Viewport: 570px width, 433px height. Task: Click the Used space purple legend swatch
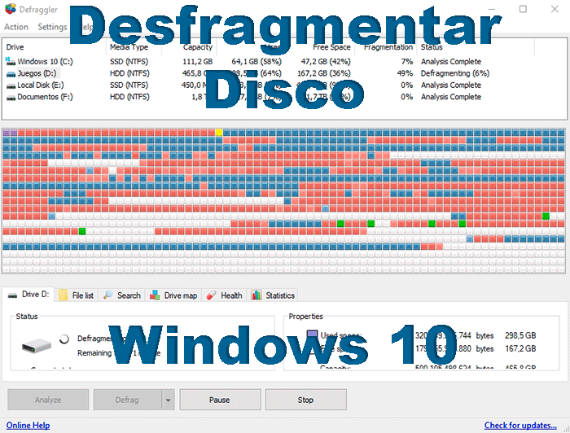(312, 334)
